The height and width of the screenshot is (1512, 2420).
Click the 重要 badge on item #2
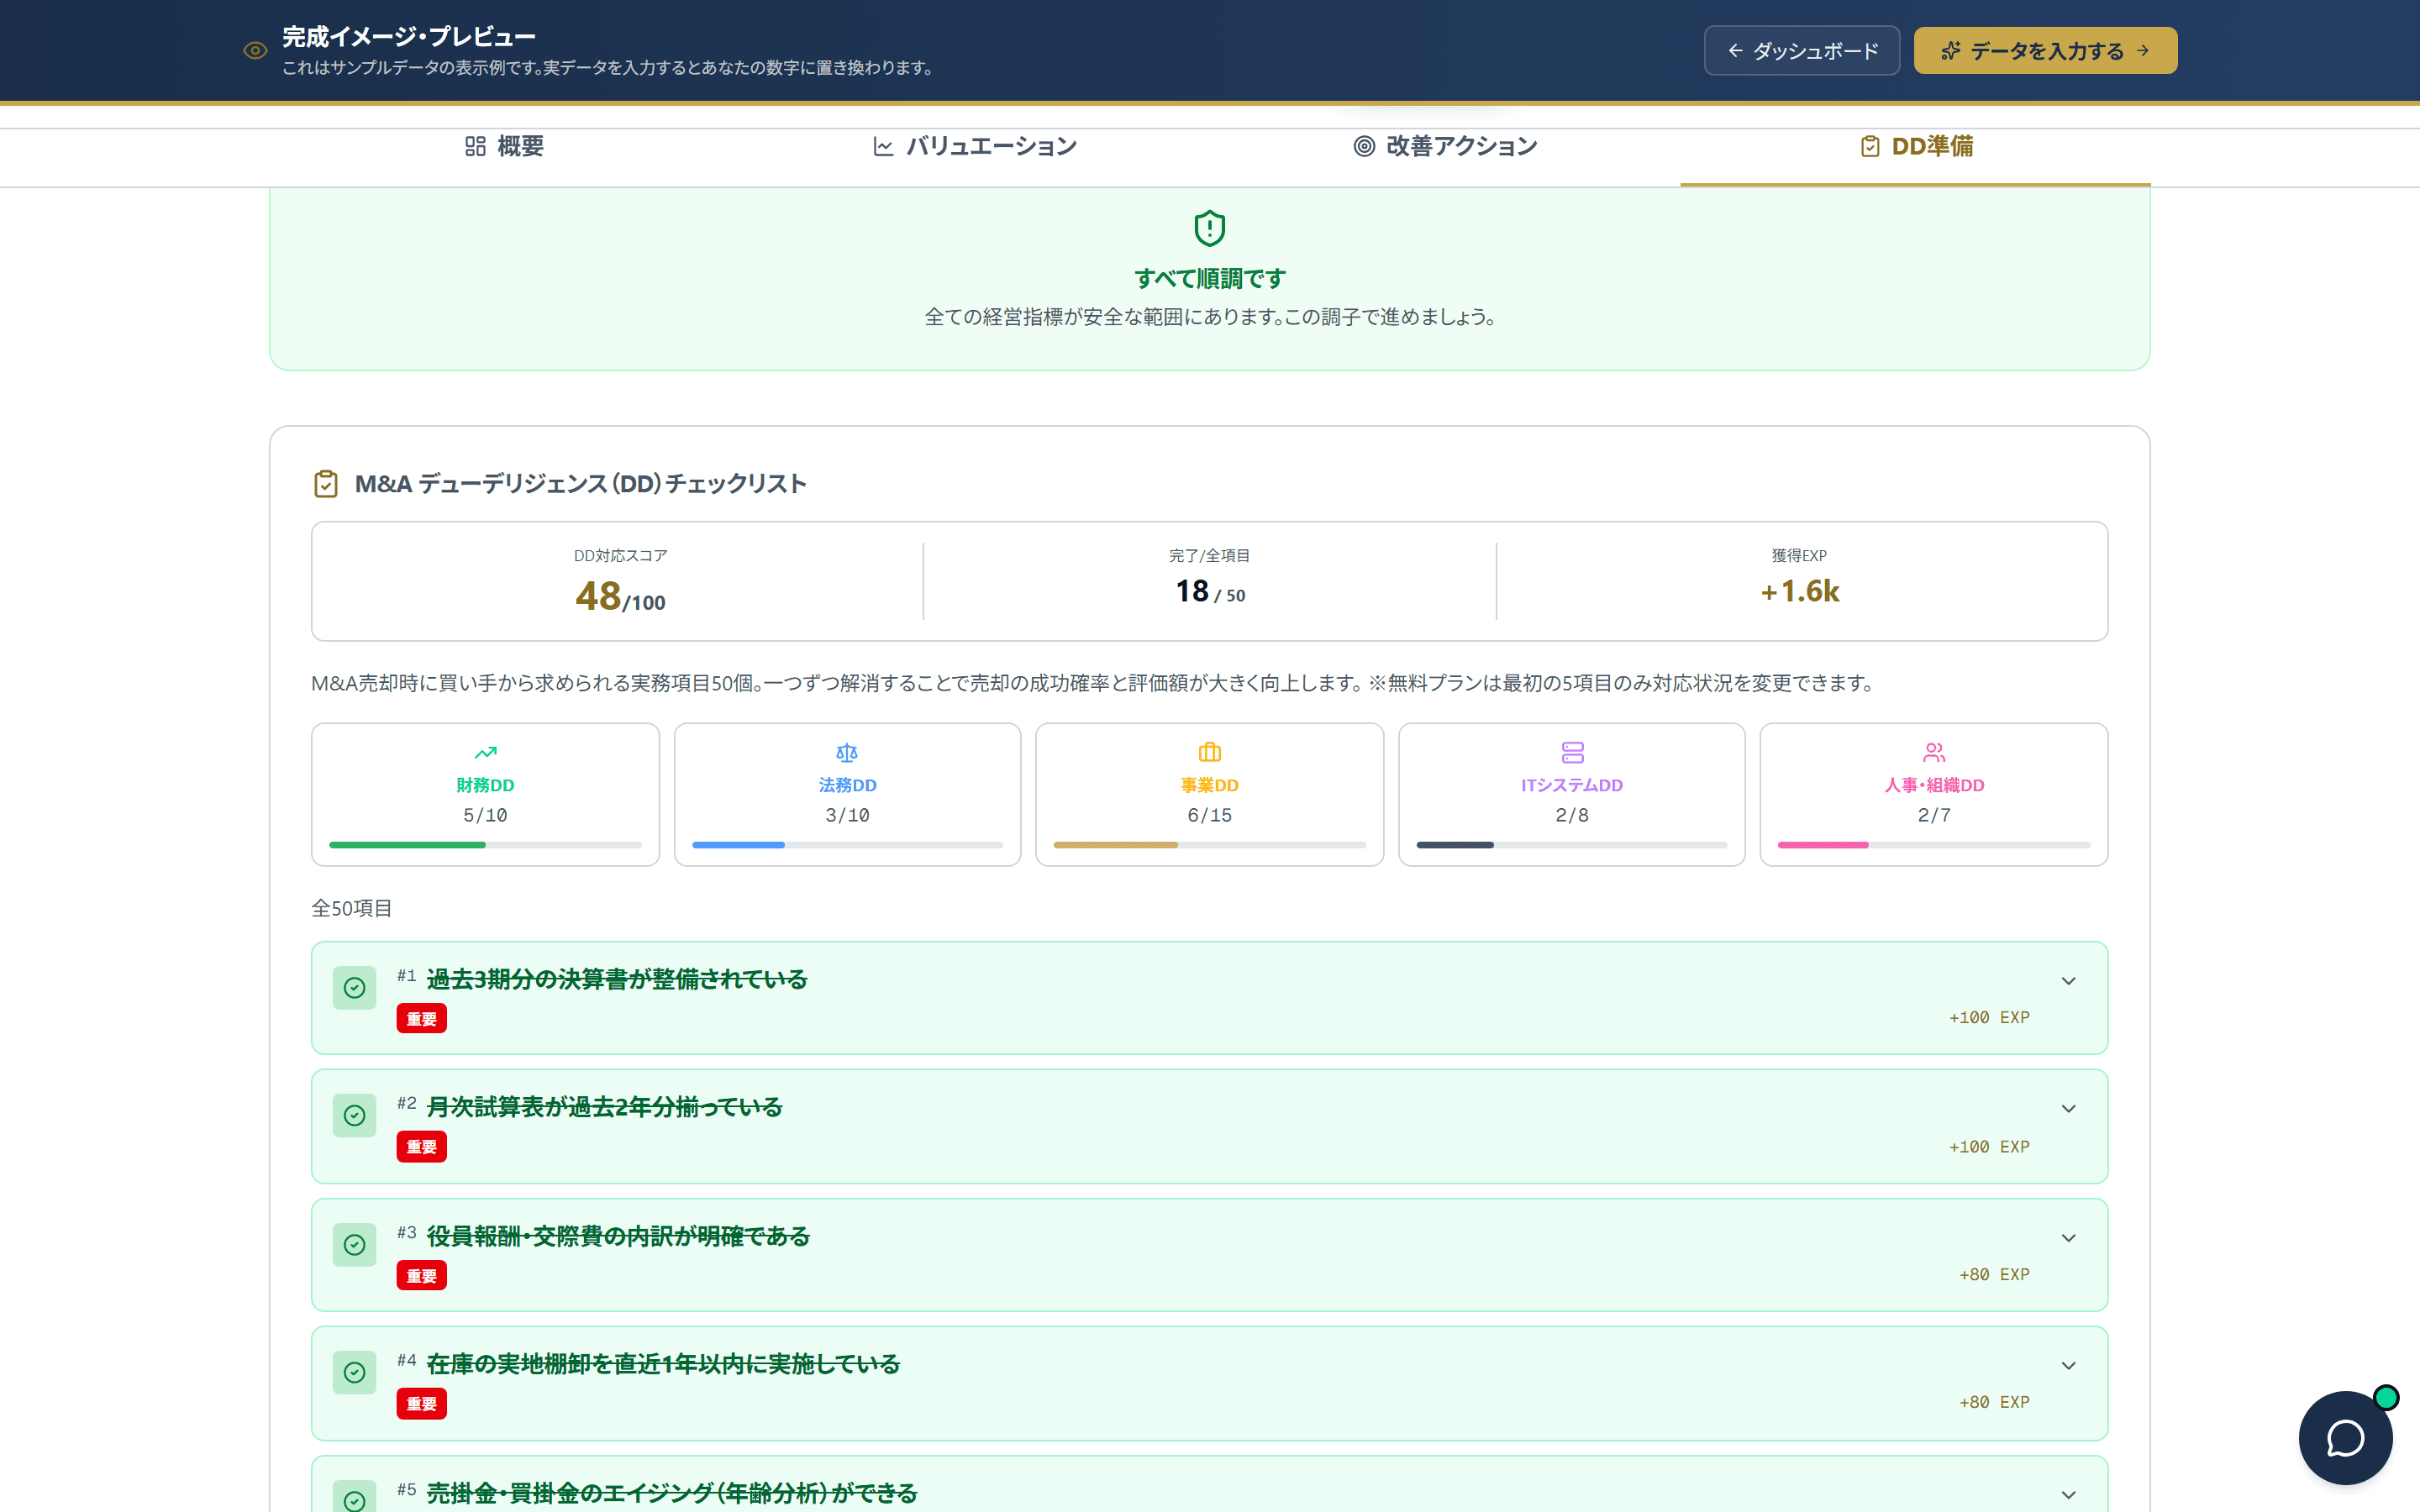pyautogui.click(x=421, y=1147)
